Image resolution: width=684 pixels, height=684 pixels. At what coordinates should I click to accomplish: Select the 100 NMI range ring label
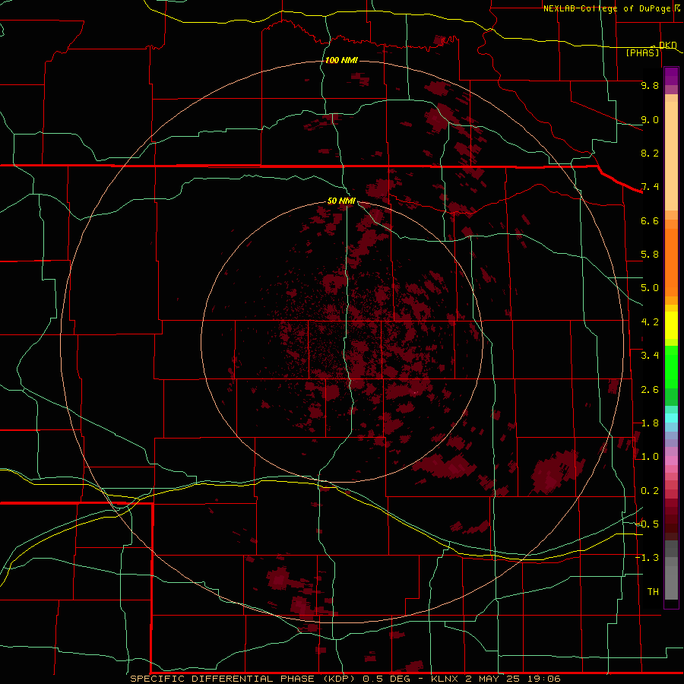pos(341,60)
